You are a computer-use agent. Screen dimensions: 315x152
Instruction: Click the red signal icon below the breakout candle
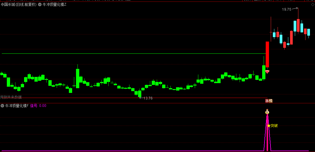[267, 72]
